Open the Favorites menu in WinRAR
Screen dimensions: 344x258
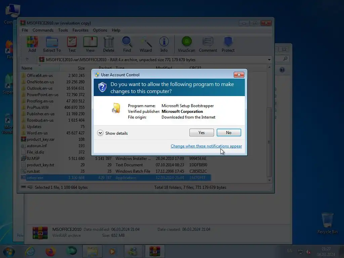(x=80, y=30)
